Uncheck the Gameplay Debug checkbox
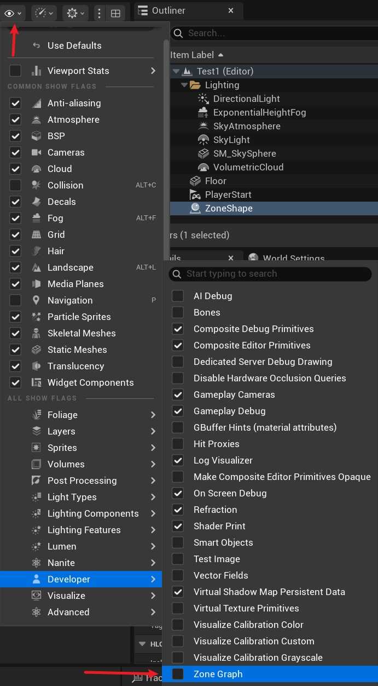The height and width of the screenshot is (686, 378). click(x=178, y=411)
